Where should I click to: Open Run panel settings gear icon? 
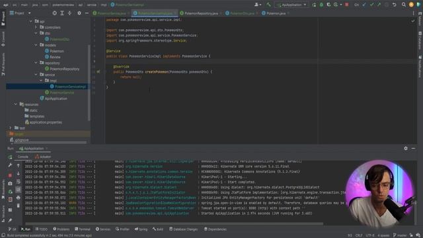tap(405, 148)
